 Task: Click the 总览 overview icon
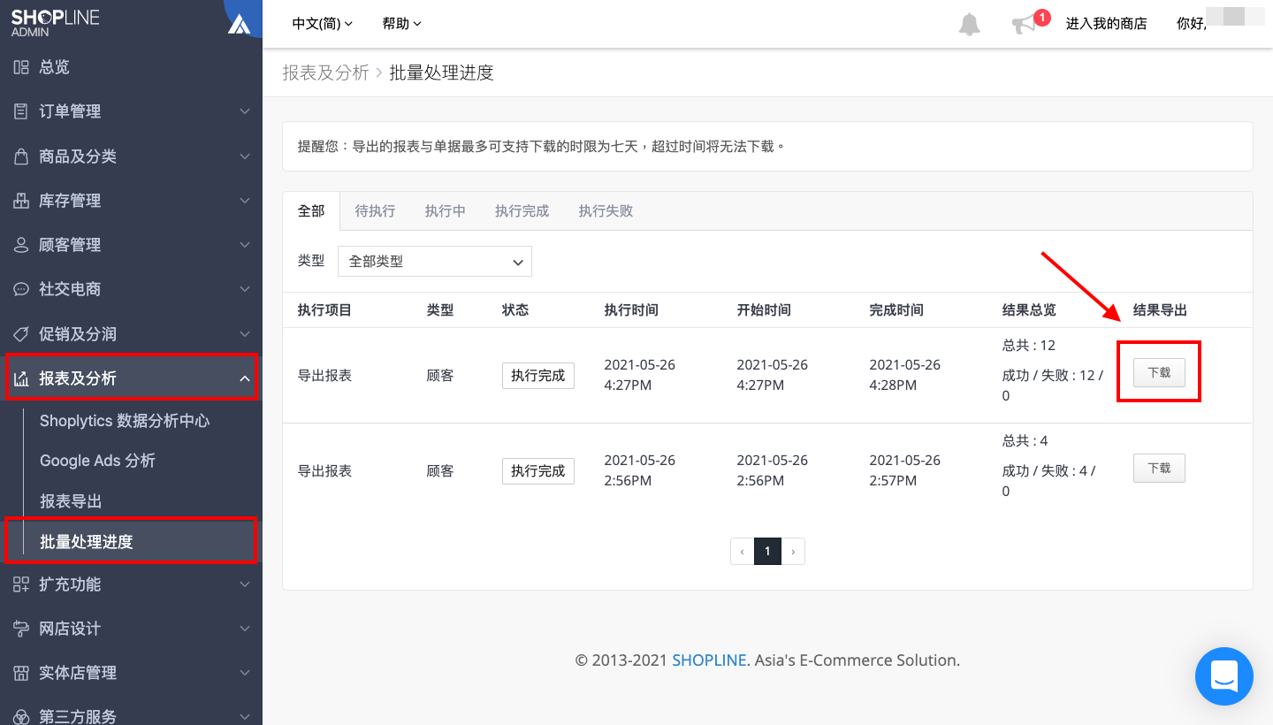tap(21, 67)
